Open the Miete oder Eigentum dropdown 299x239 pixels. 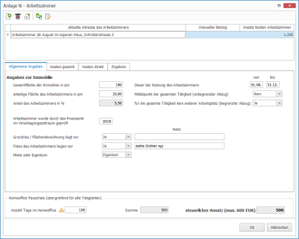[129, 155]
